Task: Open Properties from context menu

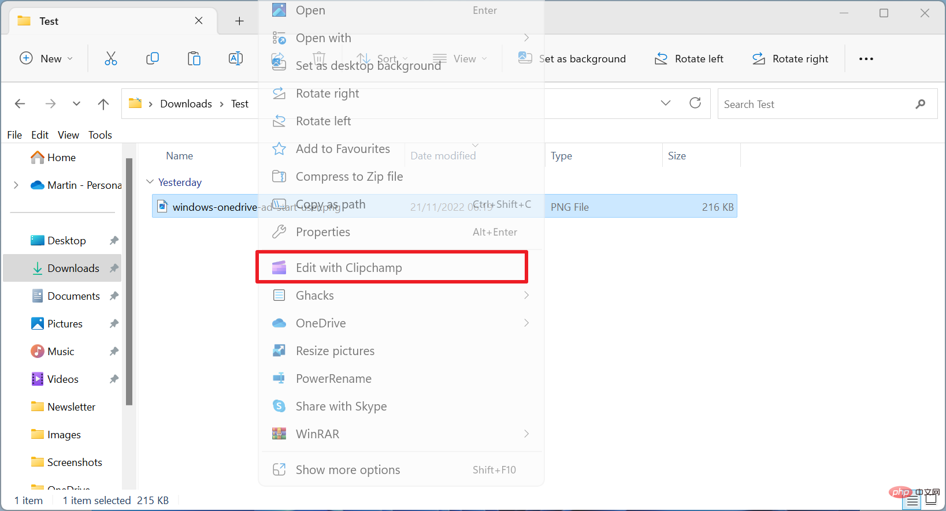Action: point(401,232)
